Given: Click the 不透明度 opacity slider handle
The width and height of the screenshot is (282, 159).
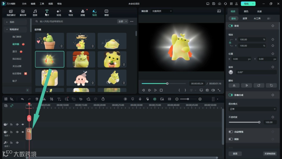Looking at the screenshot, I should click(259, 122).
